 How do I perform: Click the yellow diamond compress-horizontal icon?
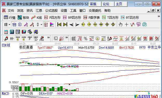click(101, 24)
